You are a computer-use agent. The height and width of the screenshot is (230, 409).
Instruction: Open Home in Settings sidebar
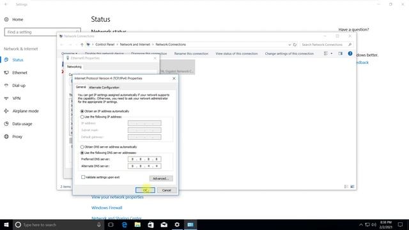17,20
